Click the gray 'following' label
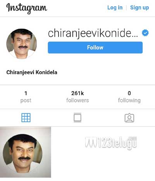The height and width of the screenshot is (181, 155). (x=129, y=101)
